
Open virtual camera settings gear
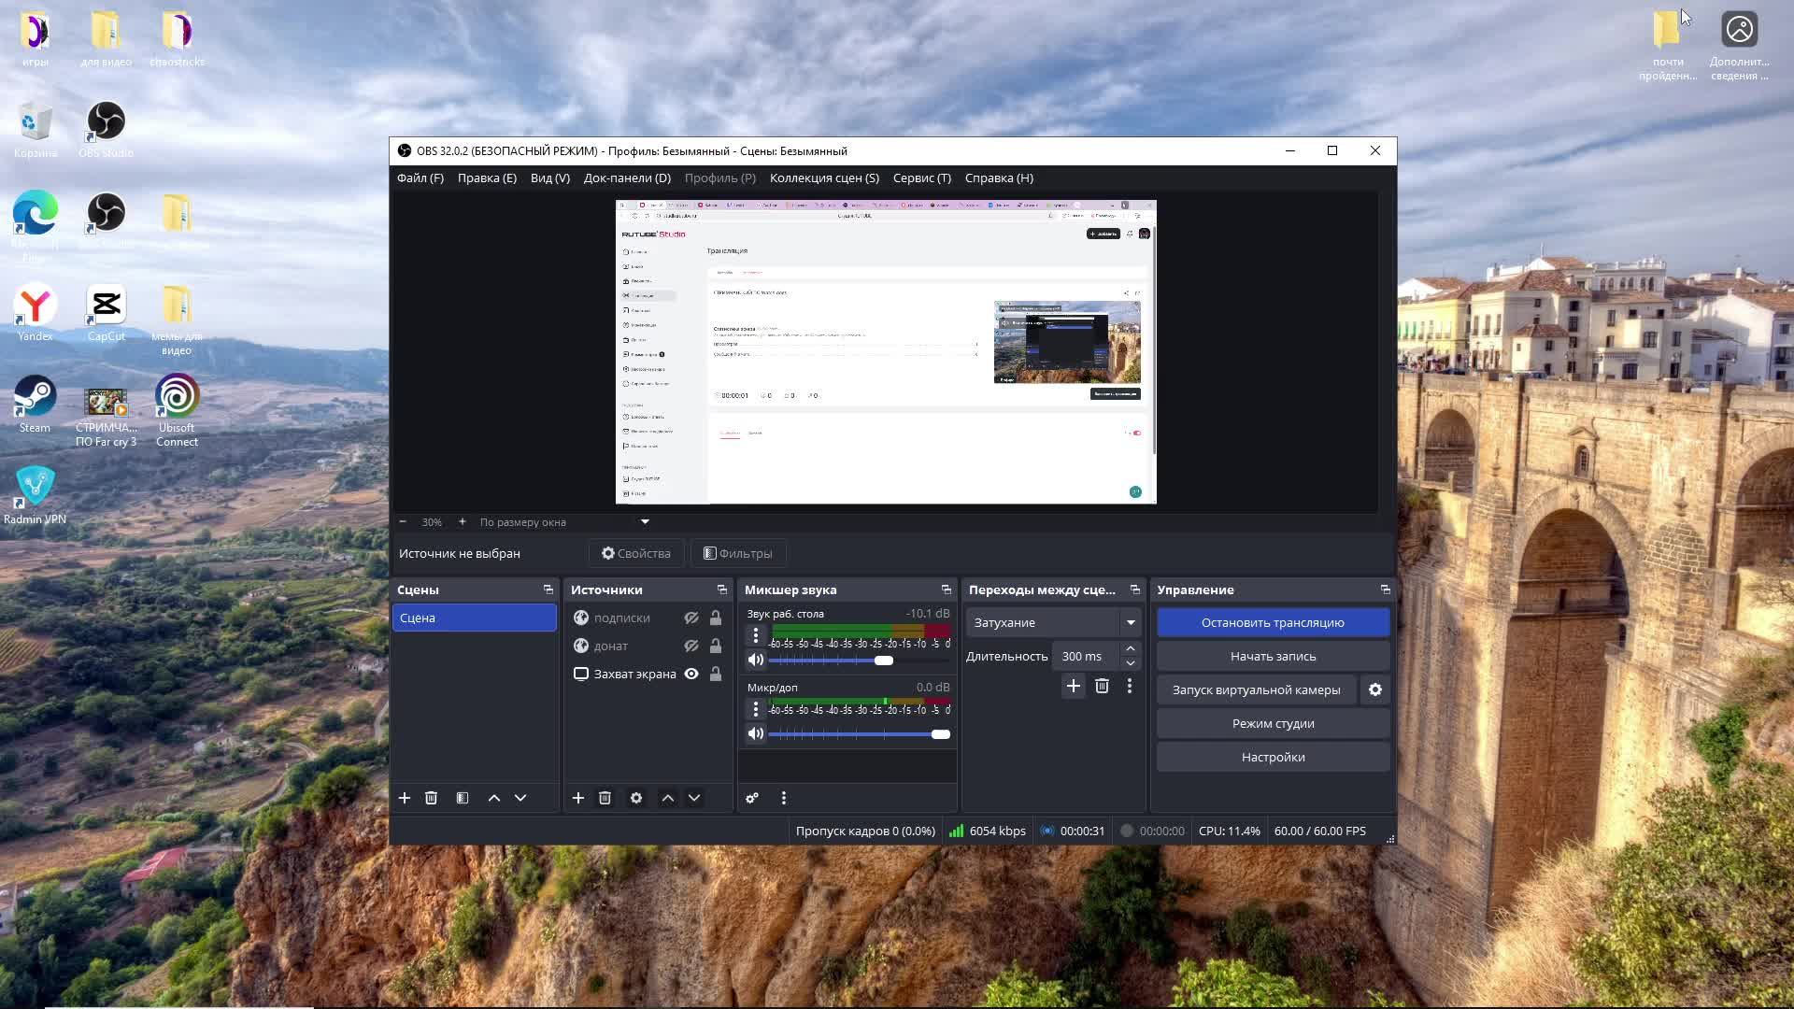click(x=1375, y=689)
